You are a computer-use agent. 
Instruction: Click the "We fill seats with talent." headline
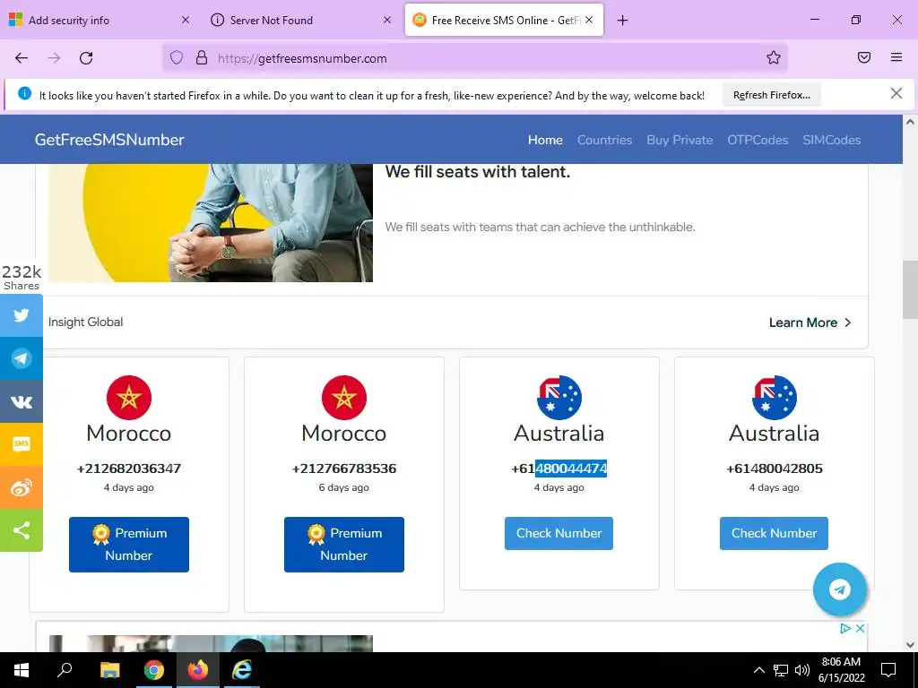click(x=477, y=171)
